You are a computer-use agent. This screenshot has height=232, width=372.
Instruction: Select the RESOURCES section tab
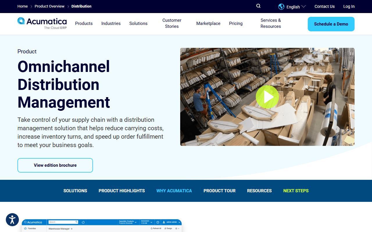point(259,191)
